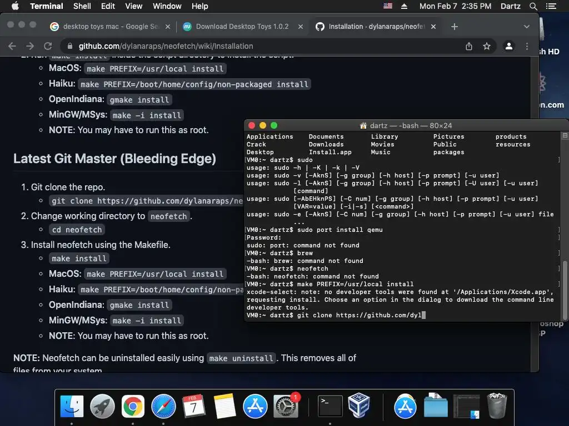Click the Dartz user name in menu bar
The height and width of the screenshot is (426, 569).
click(510, 6)
